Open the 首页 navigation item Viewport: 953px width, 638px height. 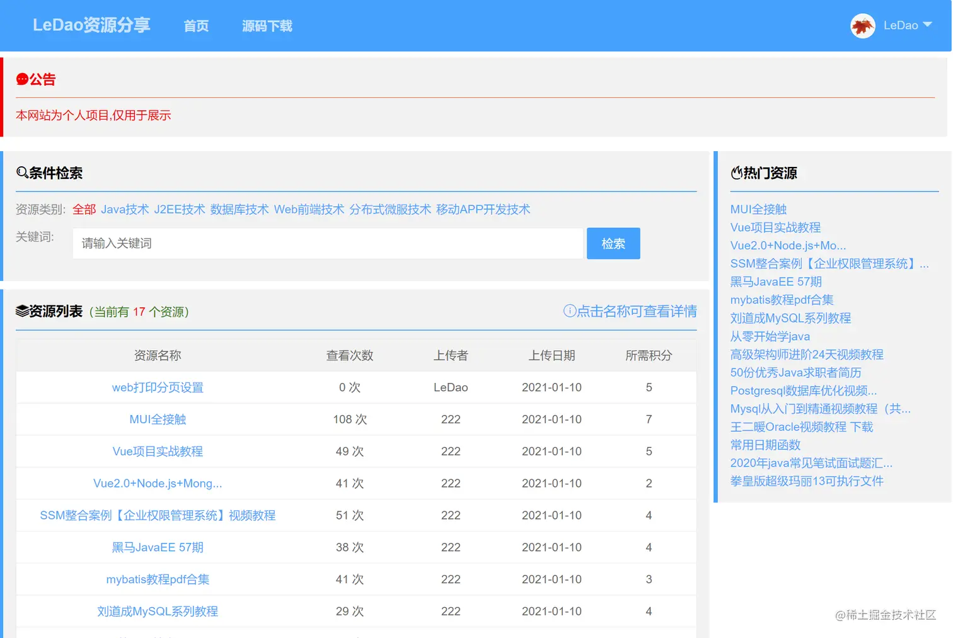pyautogui.click(x=196, y=26)
